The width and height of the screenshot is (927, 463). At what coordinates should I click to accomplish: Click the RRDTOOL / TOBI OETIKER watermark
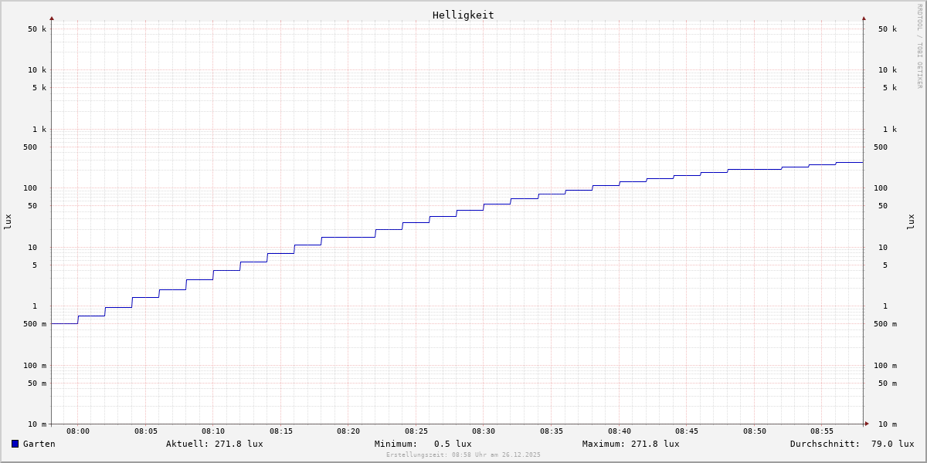pyautogui.click(x=919, y=46)
